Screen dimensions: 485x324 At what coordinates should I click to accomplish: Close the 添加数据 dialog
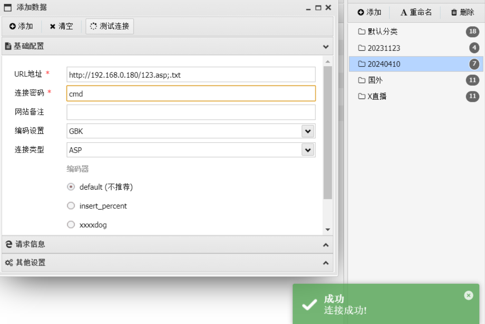click(328, 7)
